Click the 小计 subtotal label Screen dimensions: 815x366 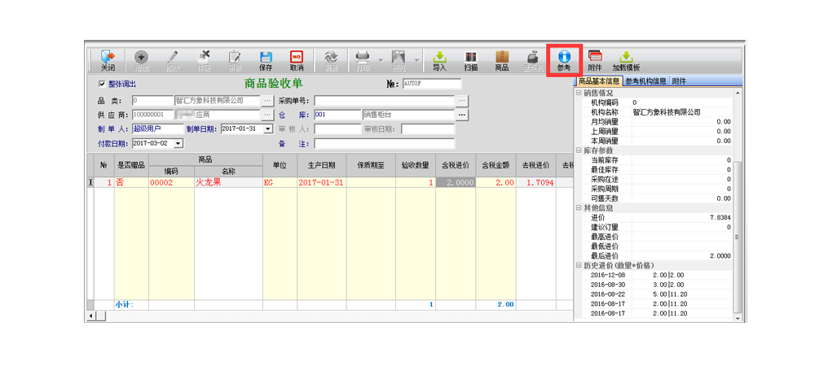(124, 305)
